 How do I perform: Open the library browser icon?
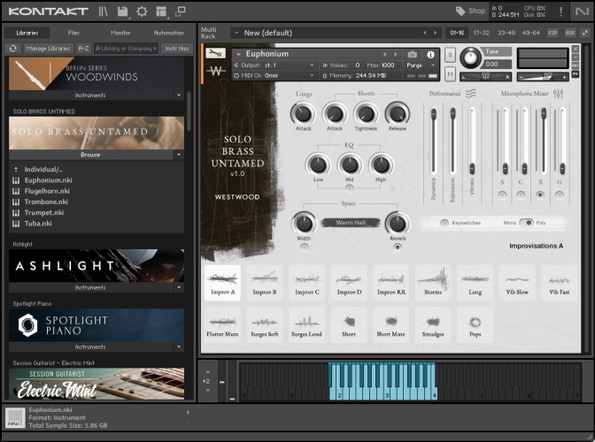(104, 11)
